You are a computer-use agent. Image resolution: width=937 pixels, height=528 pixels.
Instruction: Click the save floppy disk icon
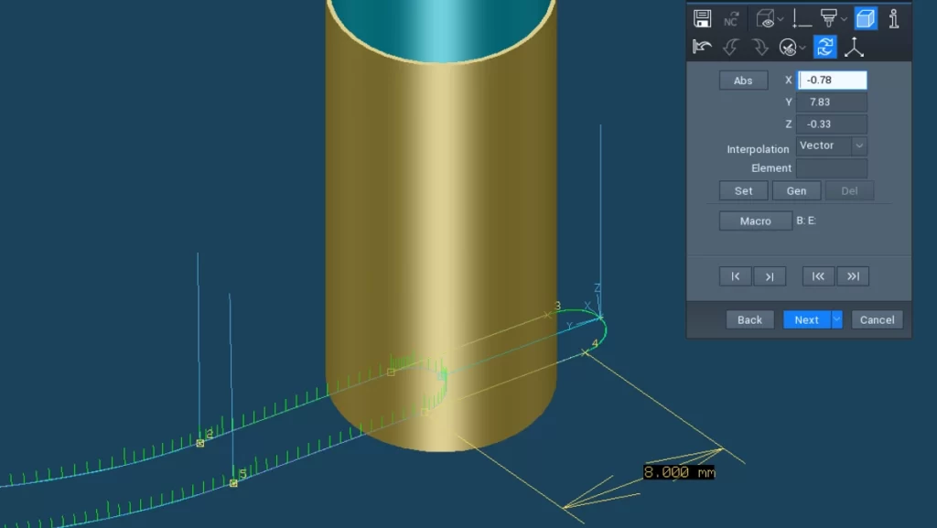coord(702,18)
